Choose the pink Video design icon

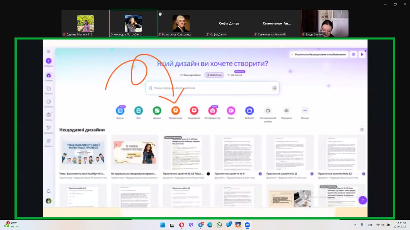[x=231, y=111]
